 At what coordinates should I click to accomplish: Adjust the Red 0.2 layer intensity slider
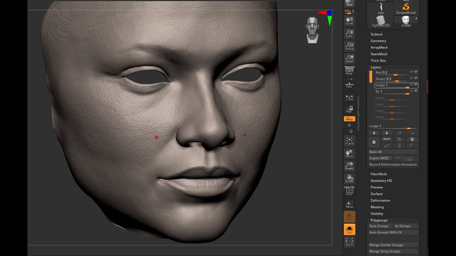click(392, 72)
